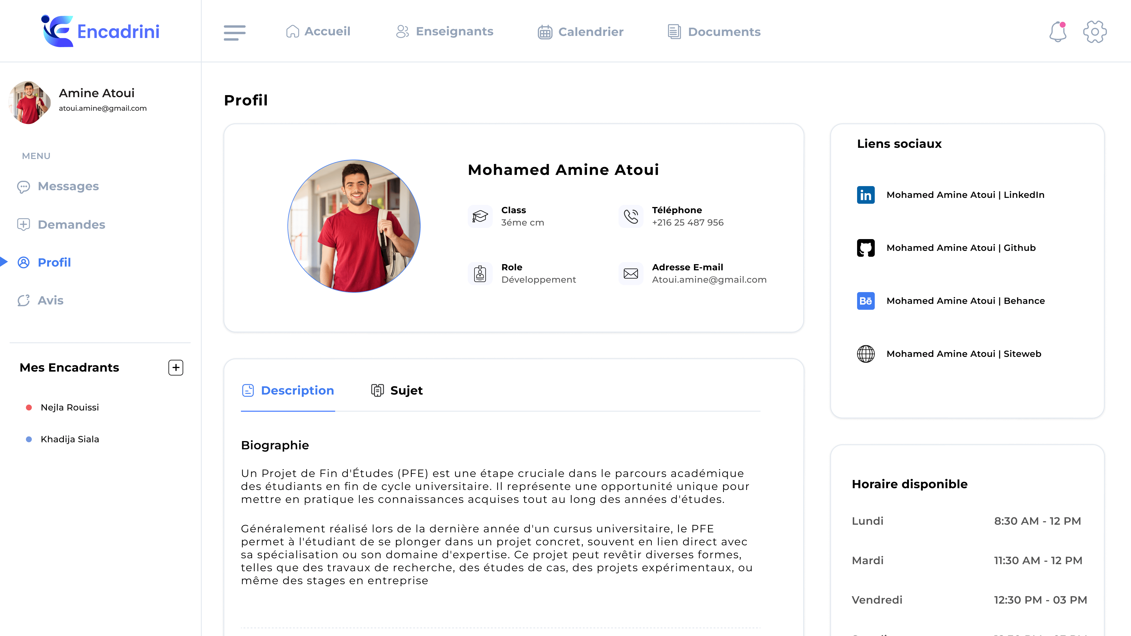Open the Accueil home page

pyautogui.click(x=318, y=32)
